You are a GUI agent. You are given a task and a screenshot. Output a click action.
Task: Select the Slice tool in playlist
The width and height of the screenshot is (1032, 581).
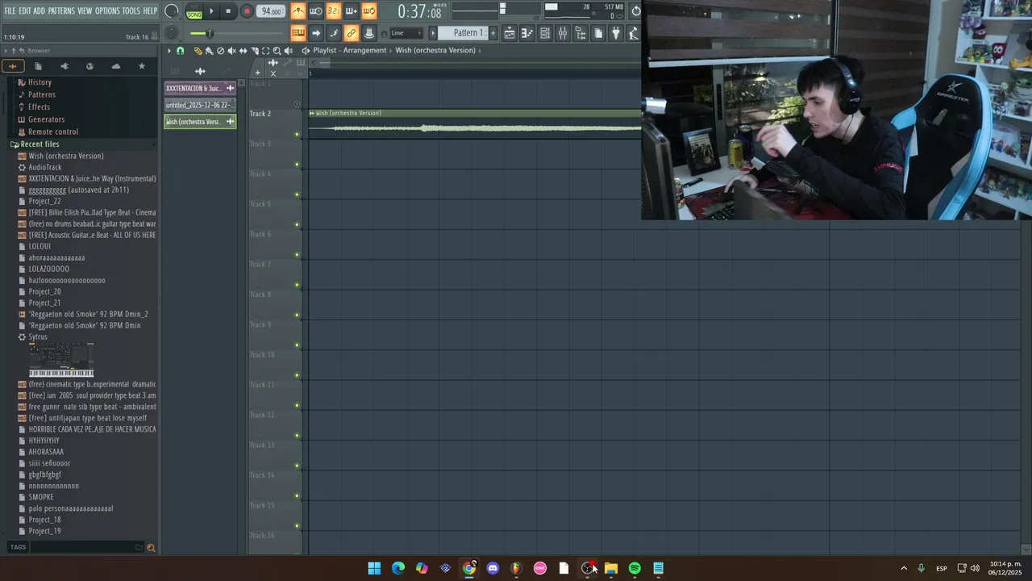[254, 50]
